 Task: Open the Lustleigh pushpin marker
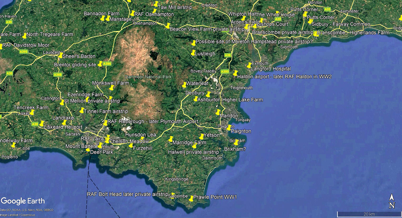(x=193, y=53)
